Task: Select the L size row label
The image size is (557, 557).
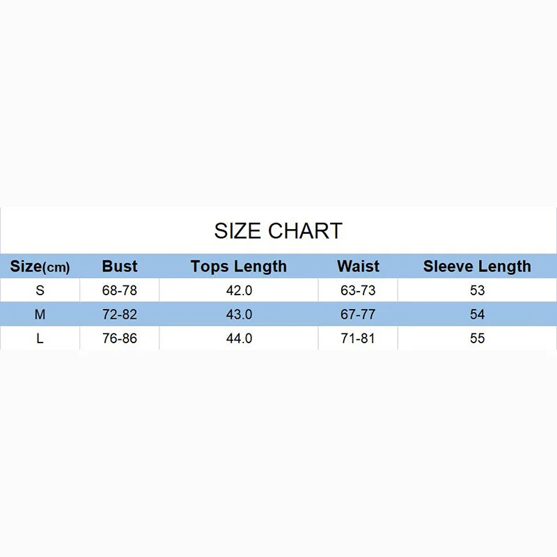Action: pos(40,338)
